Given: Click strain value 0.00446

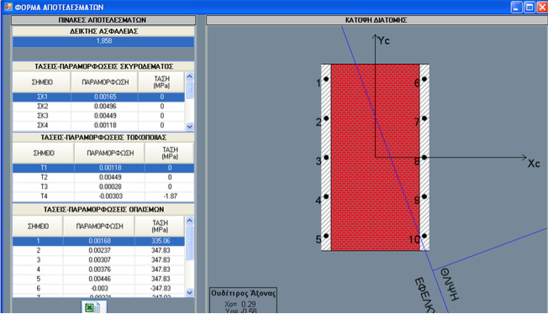Looking at the screenshot, I should [x=100, y=279].
